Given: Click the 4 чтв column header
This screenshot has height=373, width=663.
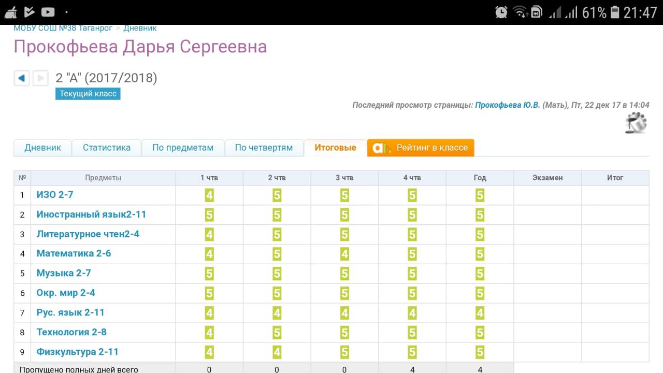Looking at the screenshot, I should pos(412,178).
